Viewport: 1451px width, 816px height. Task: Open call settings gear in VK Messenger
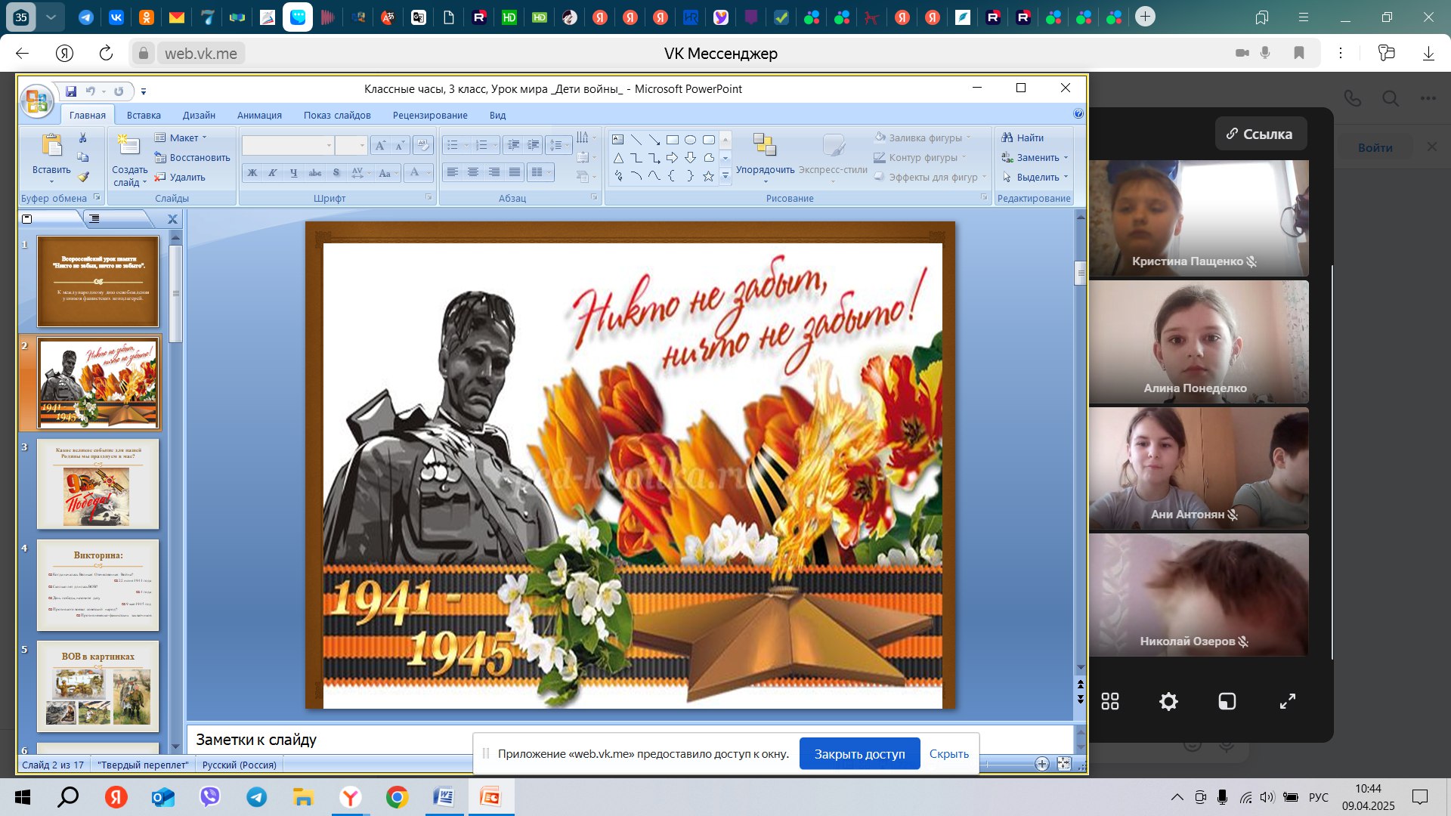(1168, 702)
